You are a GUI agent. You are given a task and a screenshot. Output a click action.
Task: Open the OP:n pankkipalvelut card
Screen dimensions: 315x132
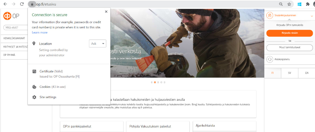(x=92, y=127)
